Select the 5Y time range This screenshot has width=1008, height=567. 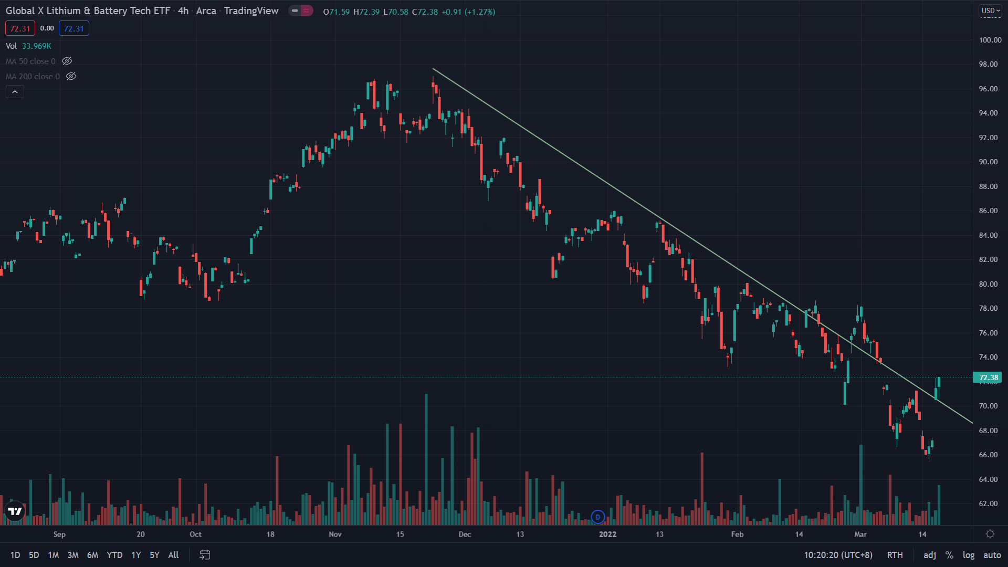pos(154,555)
